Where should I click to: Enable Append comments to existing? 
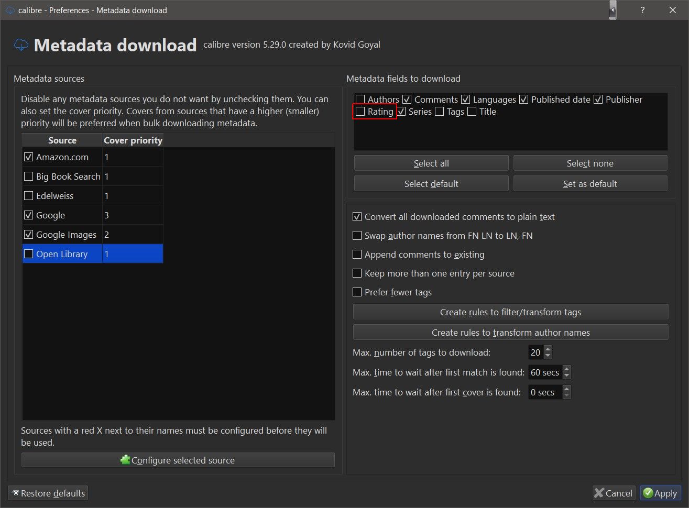[357, 255]
